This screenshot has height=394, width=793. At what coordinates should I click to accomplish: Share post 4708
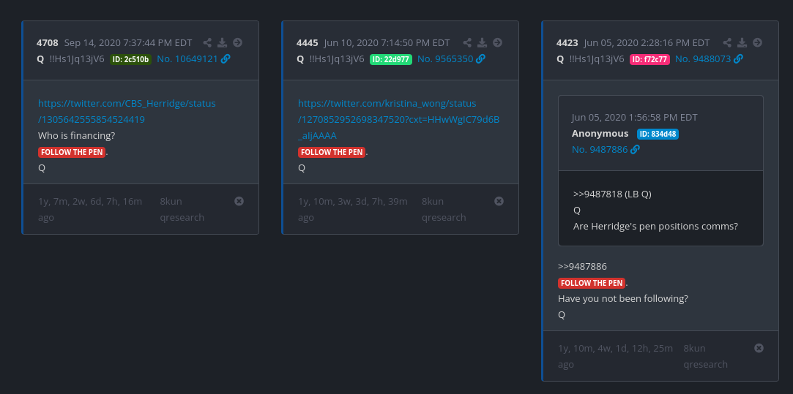click(x=207, y=43)
